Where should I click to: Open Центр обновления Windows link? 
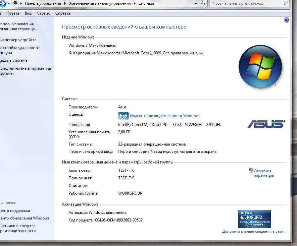pos(25,218)
